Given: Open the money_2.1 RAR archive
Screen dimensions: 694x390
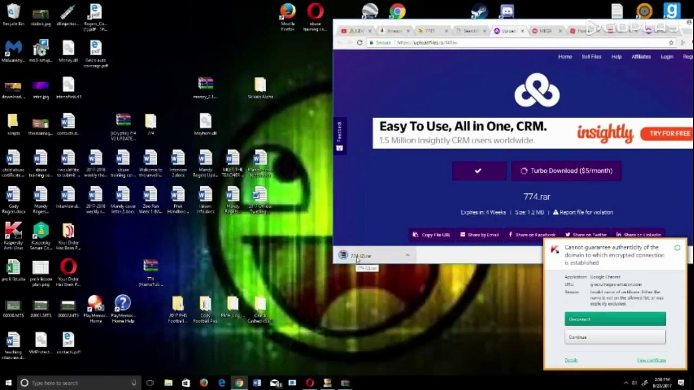Looking at the screenshot, I should point(205,88).
